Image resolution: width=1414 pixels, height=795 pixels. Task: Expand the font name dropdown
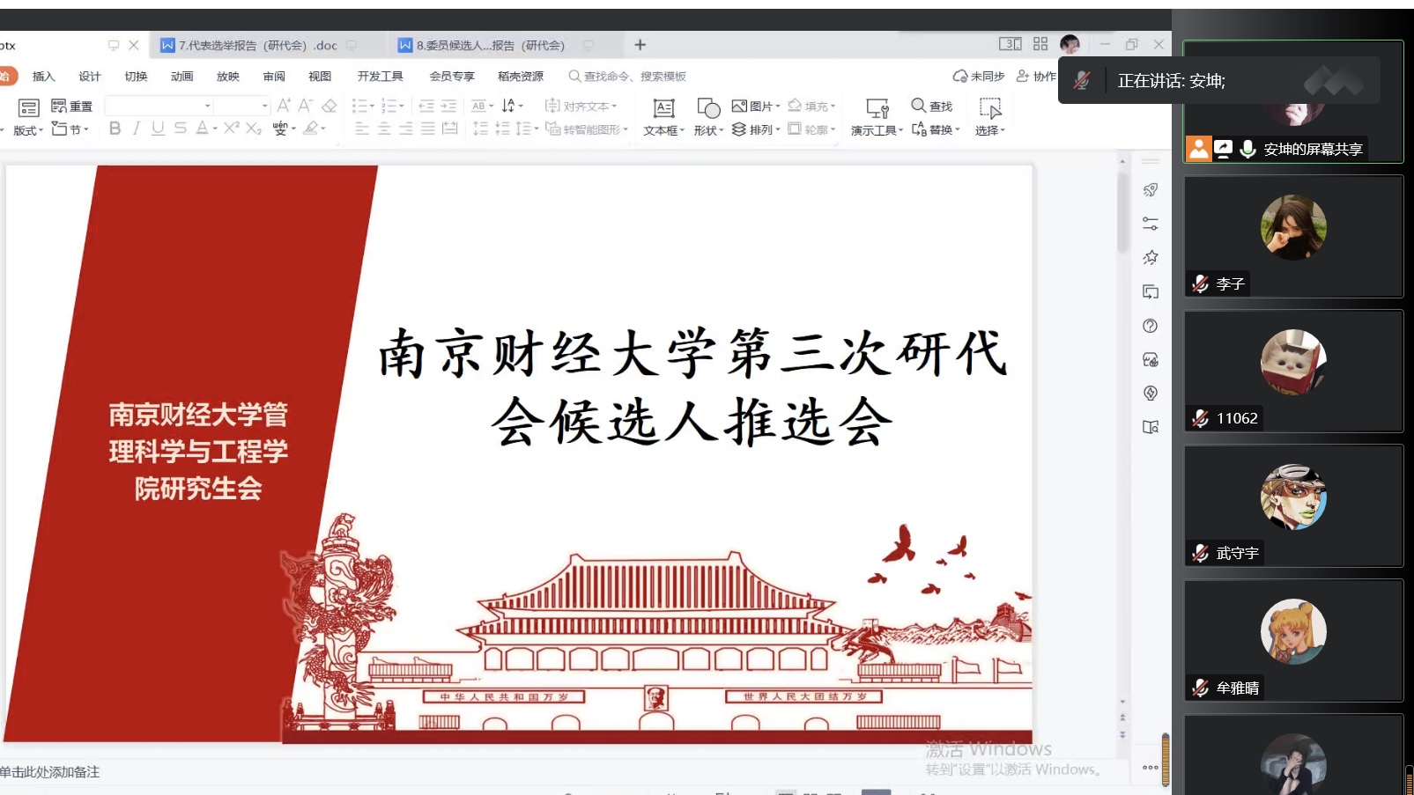coord(208,106)
